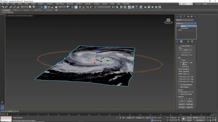Click the Mirror tool icon
The height and width of the screenshot is (122, 218).
pos(113,7)
